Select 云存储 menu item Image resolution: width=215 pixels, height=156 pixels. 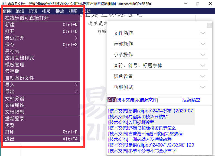coord(41,71)
